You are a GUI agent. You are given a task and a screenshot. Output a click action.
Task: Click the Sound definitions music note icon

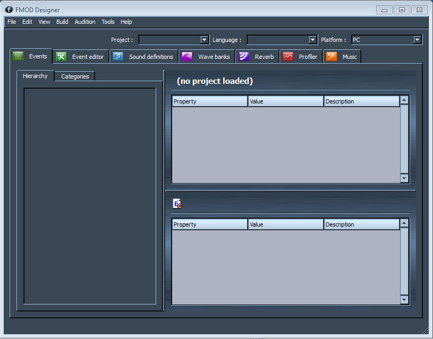[118, 57]
